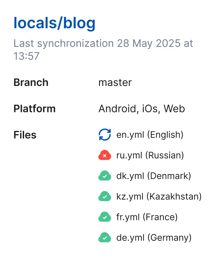Viewport: 220px width, 276px height.
Task: Click the Last synchronization timestamp text
Action: coord(103,50)
